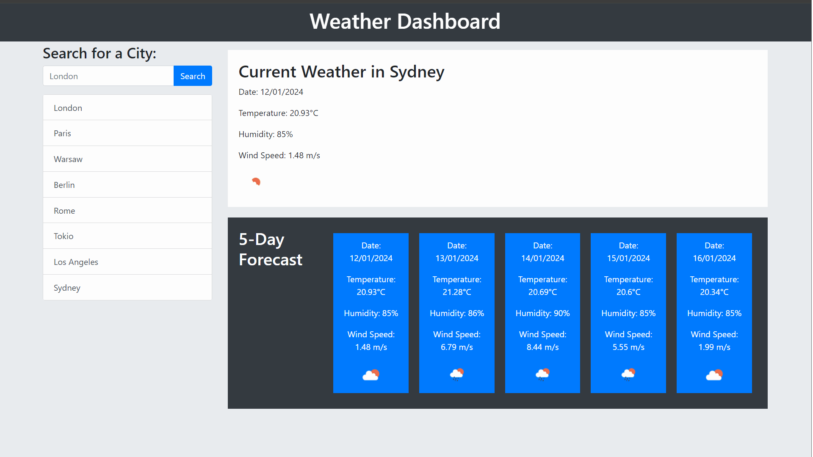The width and height of the screenshot is (813, 457).
Task: Click the cloud icon in the 16/01/2024 forecast card
Action: pos(714,374)
